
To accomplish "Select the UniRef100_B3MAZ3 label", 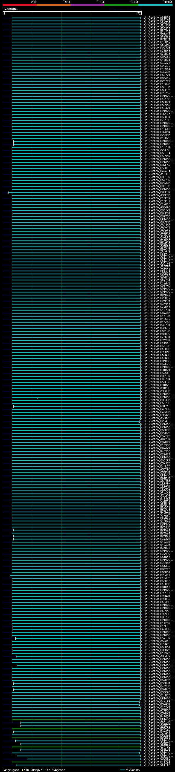I will point(157,415).
